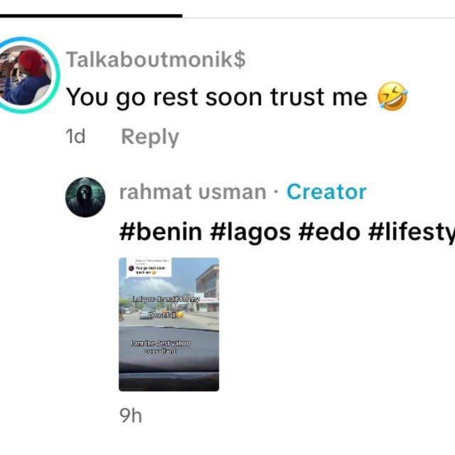
Task: Click the Talkaboutmonik$ username
Action: (156, 59)
